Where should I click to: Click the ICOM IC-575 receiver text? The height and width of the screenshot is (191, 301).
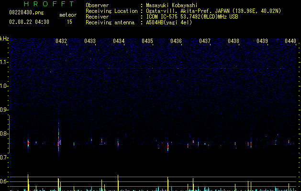coord(192,17)
